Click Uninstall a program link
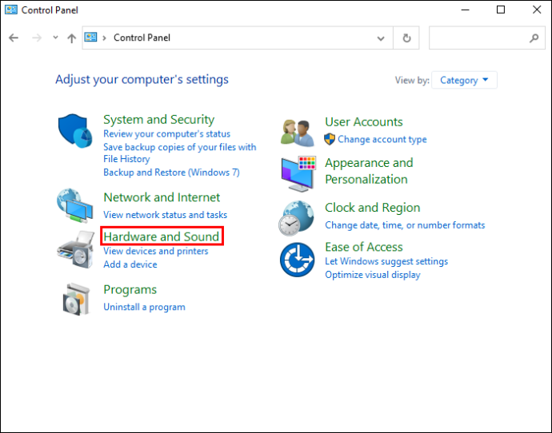 tap(144, 307)
